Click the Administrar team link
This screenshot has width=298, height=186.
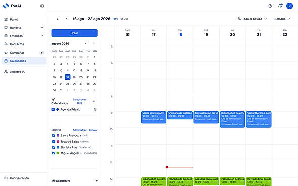[79, 130]
